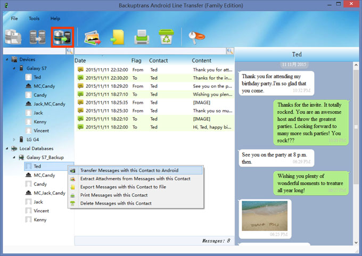The image size is (362, 256).
Task: Click the Devices folder icon
Action: [14, 59]
